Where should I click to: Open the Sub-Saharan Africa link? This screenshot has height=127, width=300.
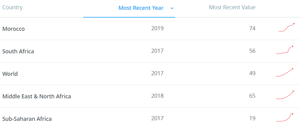tap(27, 119)
